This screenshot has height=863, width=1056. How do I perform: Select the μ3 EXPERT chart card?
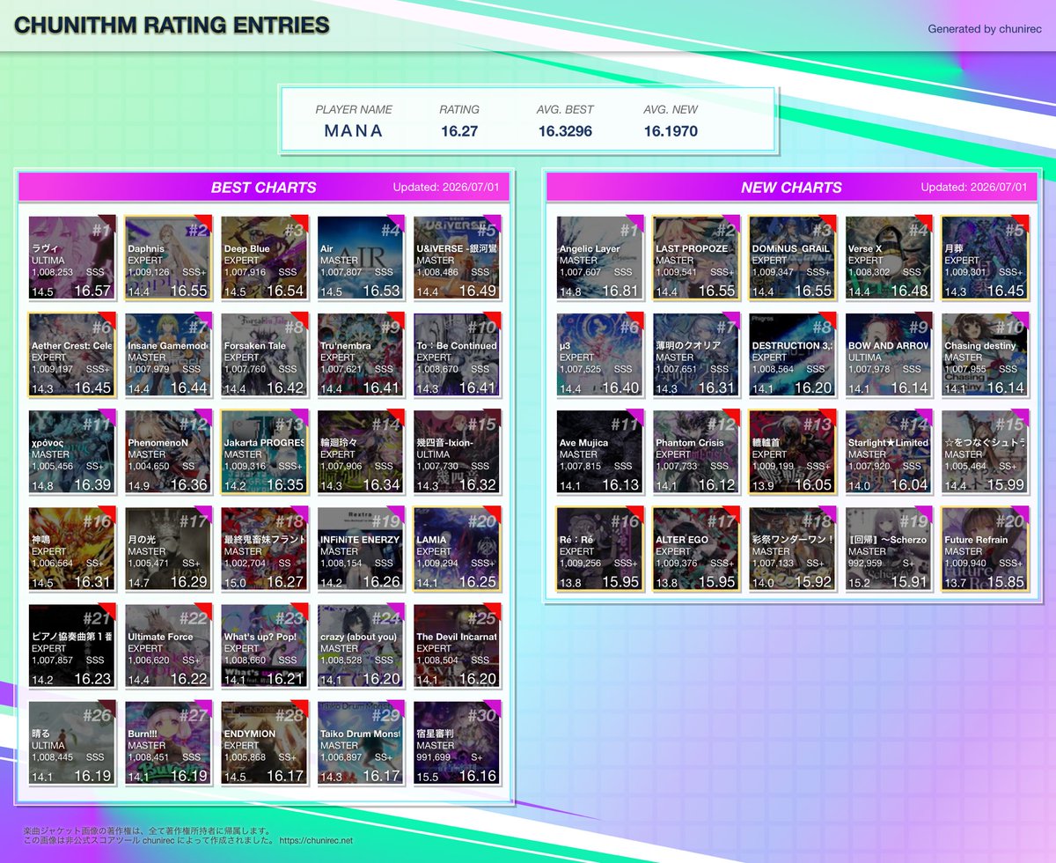pyautogui.click(x=600, y=354)
